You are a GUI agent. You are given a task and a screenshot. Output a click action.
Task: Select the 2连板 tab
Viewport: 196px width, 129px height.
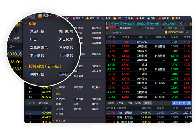point(111,103)
